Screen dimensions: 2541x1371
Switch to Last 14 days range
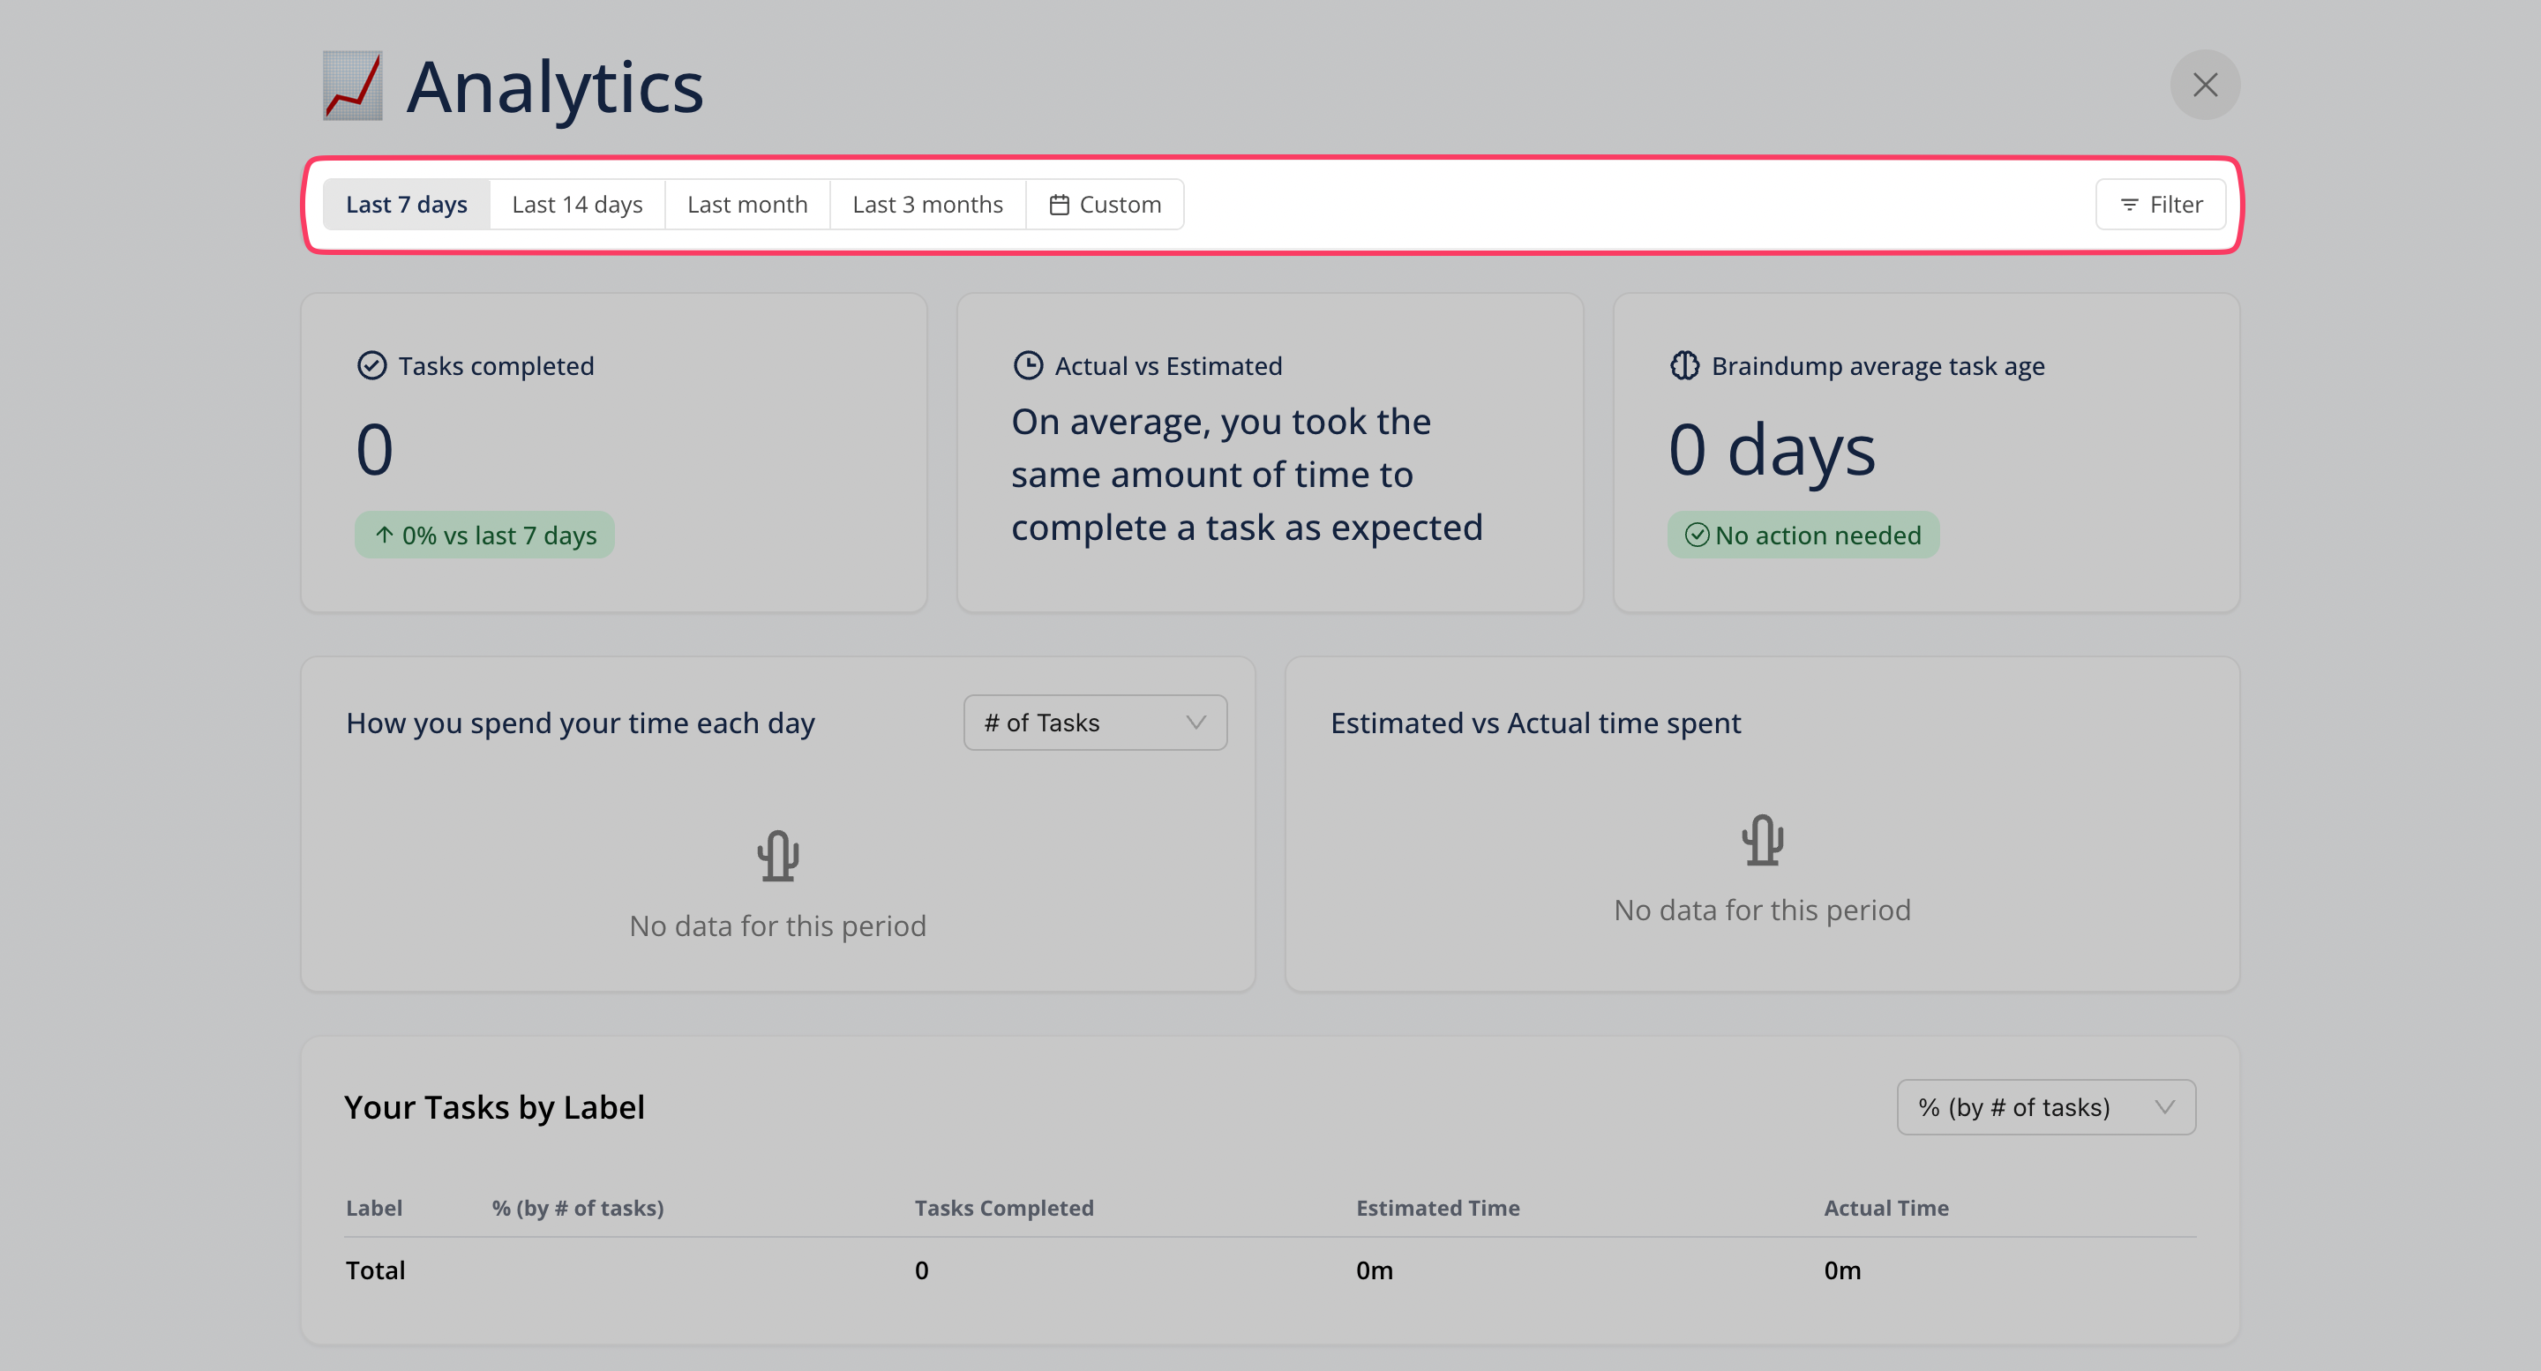tap(577, 204)
